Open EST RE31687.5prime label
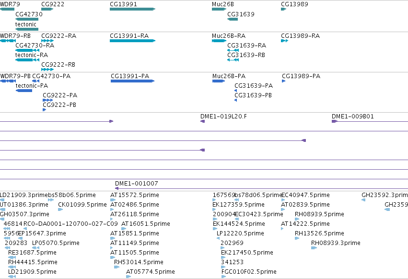Image resolution: width=408 pixels, height=279 pixels. [32, 253]
